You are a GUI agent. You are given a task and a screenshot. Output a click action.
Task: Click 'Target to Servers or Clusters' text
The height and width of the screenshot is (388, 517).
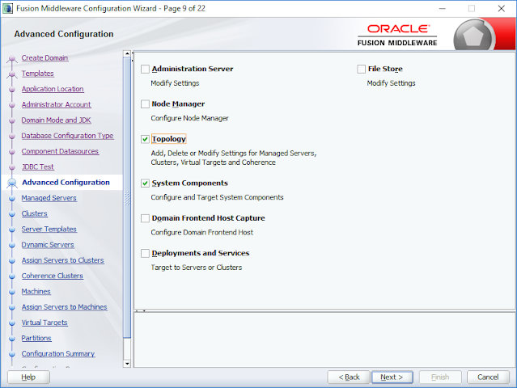(x=196, y=268)
